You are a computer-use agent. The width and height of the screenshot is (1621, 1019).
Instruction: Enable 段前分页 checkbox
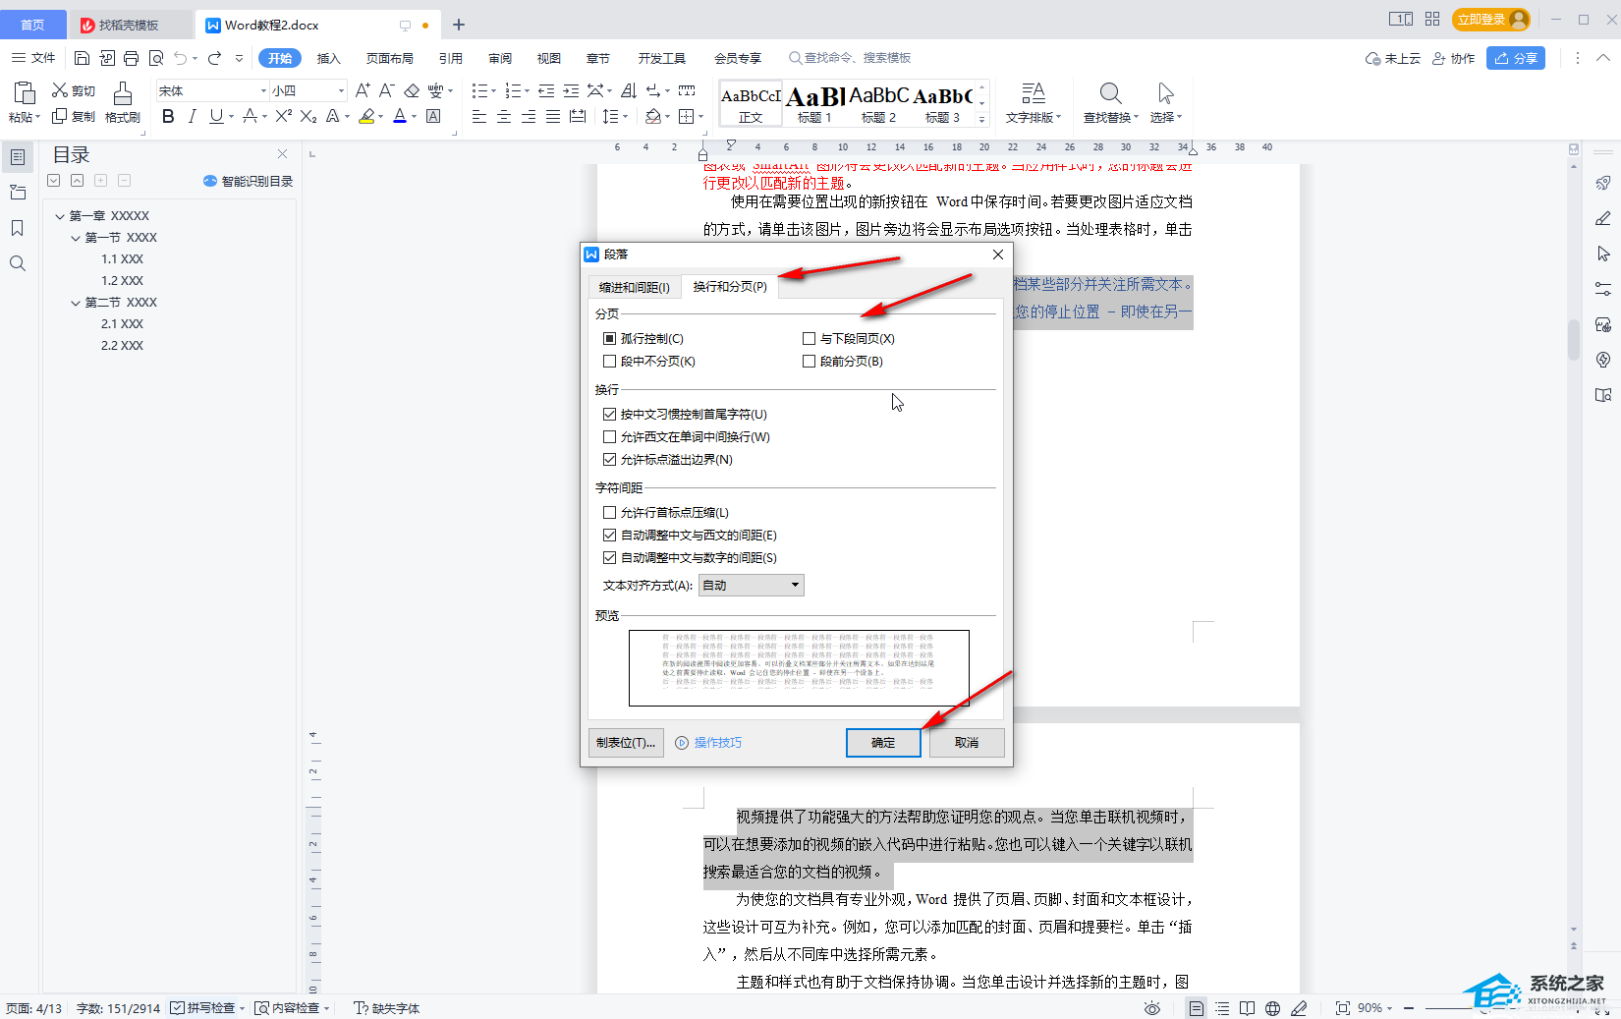pos(809,361)
